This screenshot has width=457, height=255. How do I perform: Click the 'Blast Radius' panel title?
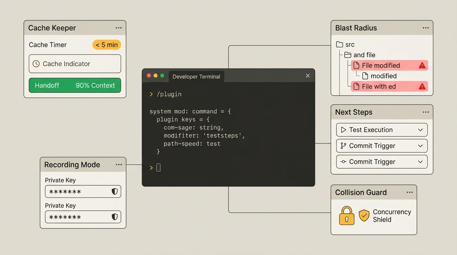(356, 28)
